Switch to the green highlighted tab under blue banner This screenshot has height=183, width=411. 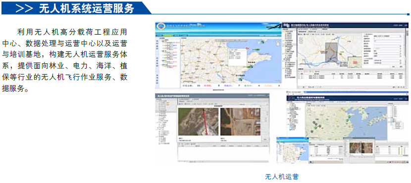coord(168,35)
